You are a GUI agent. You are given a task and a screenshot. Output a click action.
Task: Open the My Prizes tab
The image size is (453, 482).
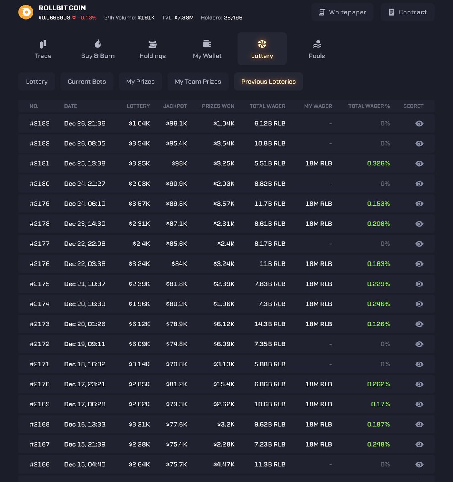point(140,82)
